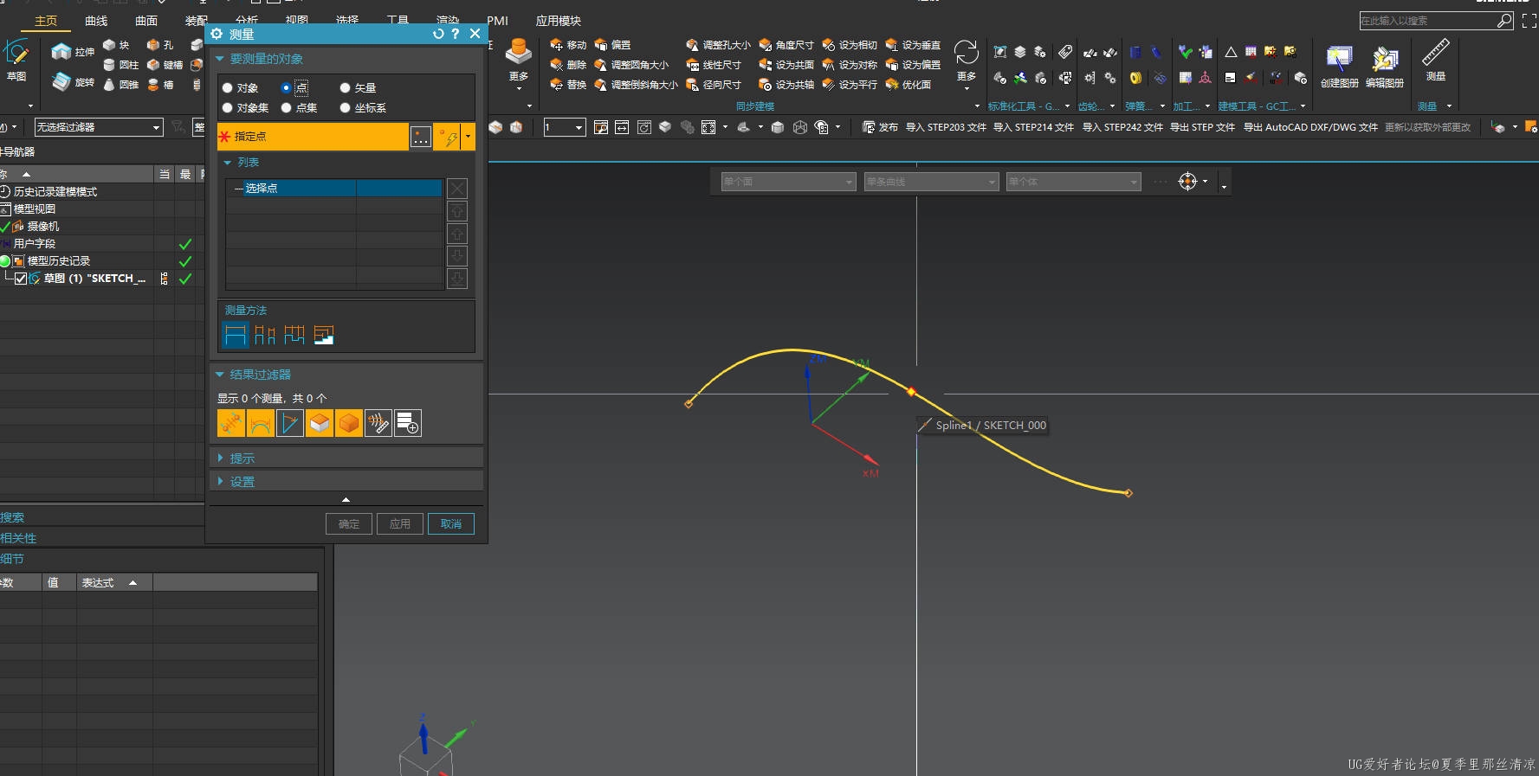Click 角度尺寸 (Angular dimension) tool
1539x776 pixels.
point(786,45)
